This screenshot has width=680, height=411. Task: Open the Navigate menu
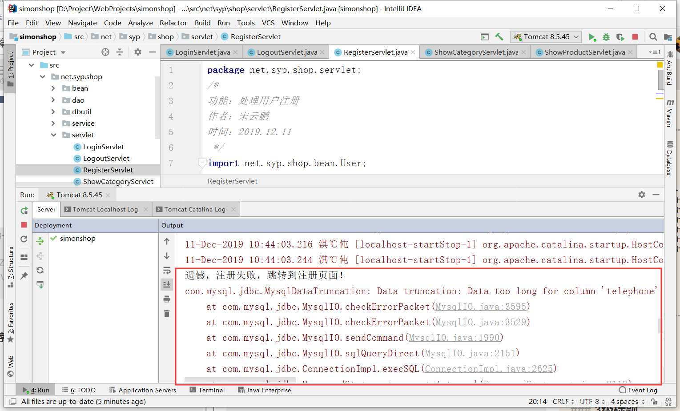pyautogui.click(x=82, y=23)
